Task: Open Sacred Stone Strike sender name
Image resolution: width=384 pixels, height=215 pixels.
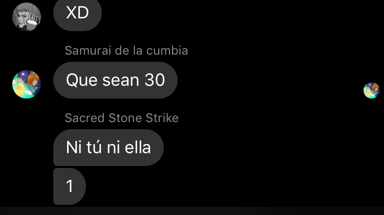Action: point(121,118)
